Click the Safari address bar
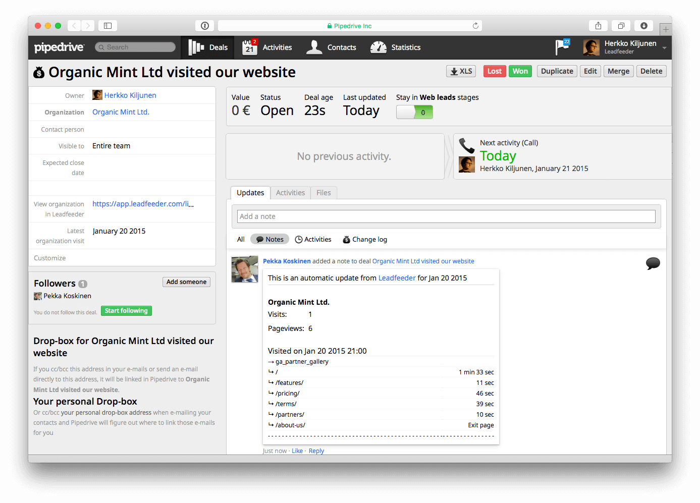700x503 pixels. tap(350, 26)
